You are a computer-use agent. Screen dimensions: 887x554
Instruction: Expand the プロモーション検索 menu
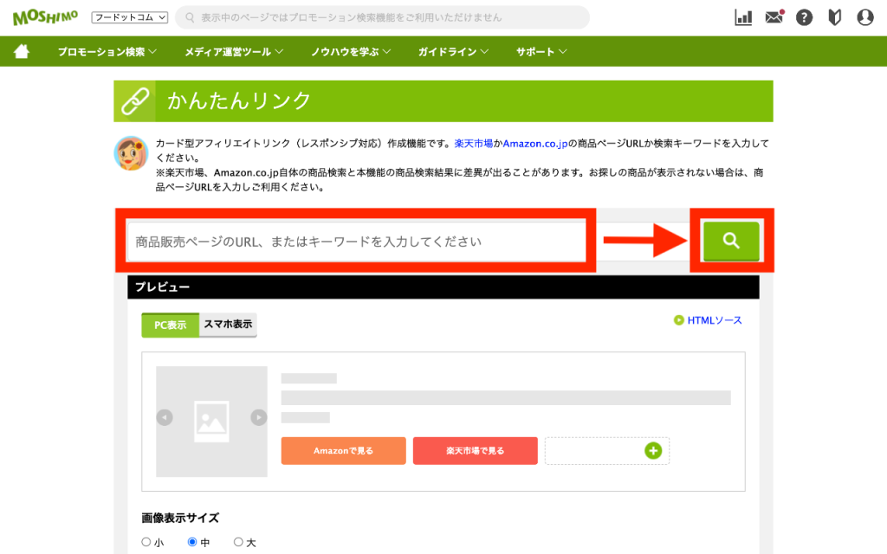click(107, 52)
